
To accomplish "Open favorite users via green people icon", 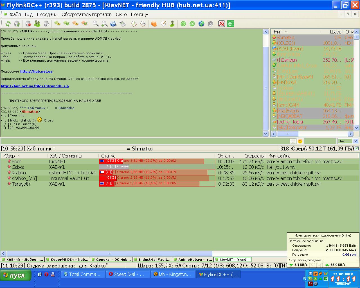I will click(37, 24).
